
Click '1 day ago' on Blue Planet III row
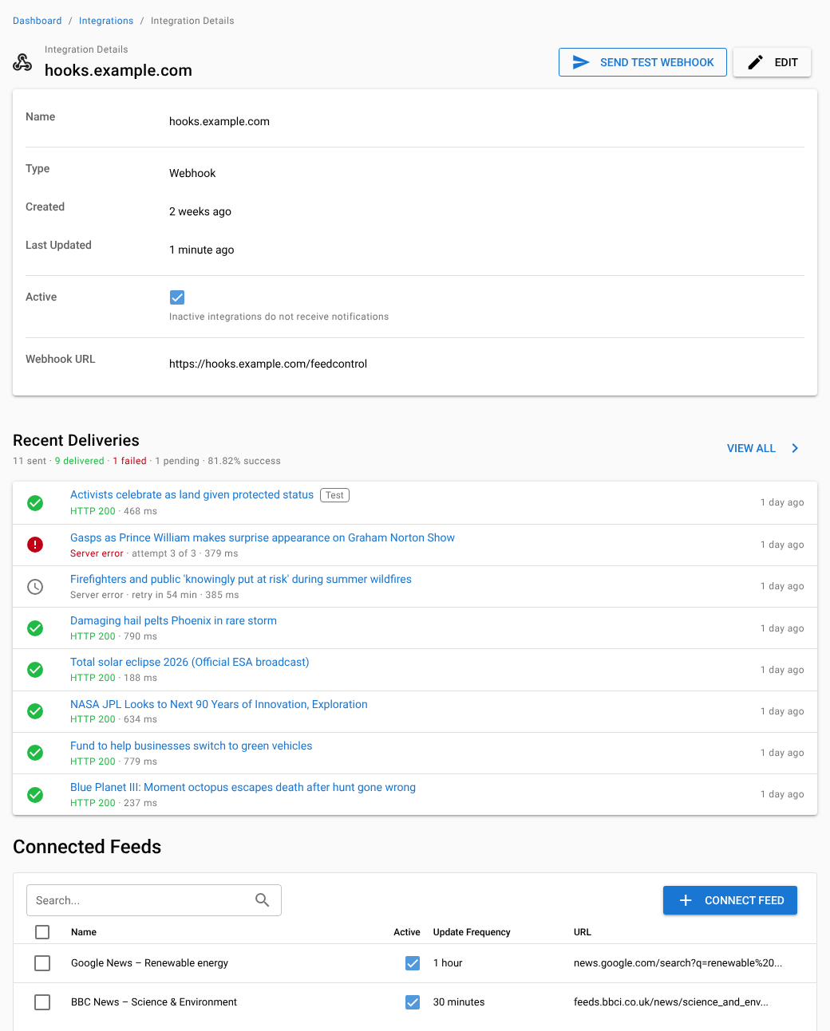pyautogui.click(x=782, y=794)
